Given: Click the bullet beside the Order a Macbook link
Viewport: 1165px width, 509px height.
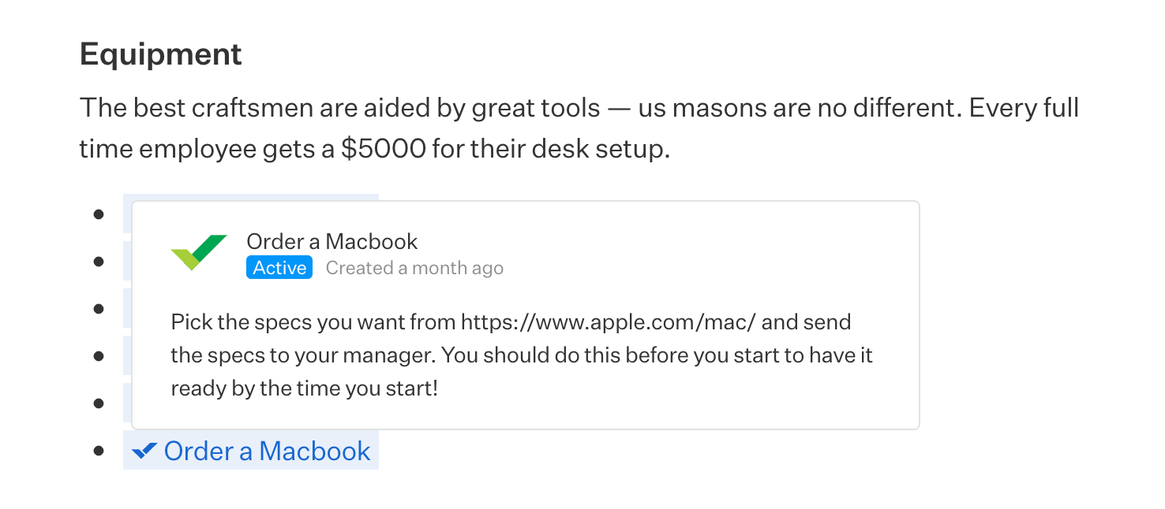Looking at the screenshot, I should click(x=99, y=451).
